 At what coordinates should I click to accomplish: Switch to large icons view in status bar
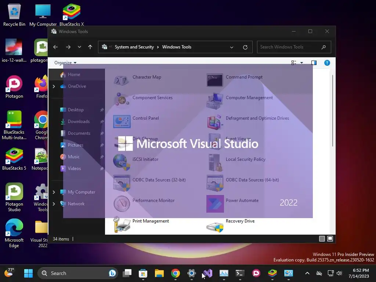[330, 239]
